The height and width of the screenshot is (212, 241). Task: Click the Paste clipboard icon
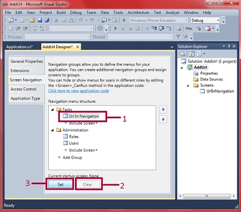click(71, 20)
